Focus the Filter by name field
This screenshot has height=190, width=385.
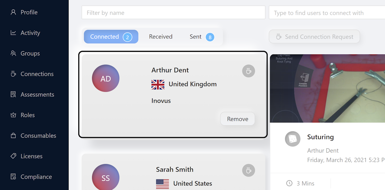174,13
